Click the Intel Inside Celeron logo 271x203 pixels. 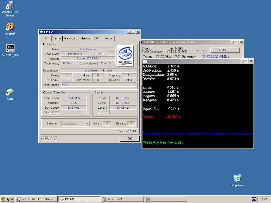click(x=125, y=55)
